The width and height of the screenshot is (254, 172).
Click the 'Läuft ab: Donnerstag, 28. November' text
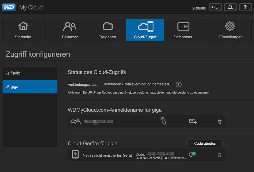(161, 158)
